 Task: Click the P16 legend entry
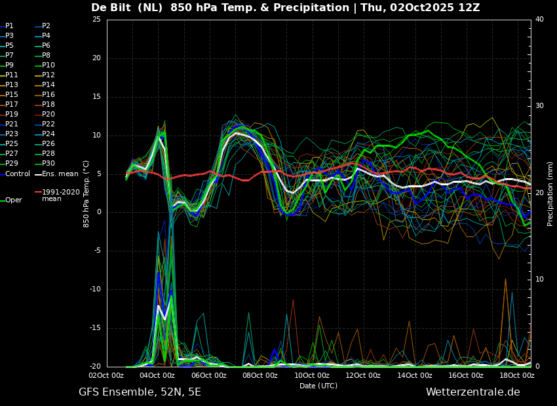(48, 95)
